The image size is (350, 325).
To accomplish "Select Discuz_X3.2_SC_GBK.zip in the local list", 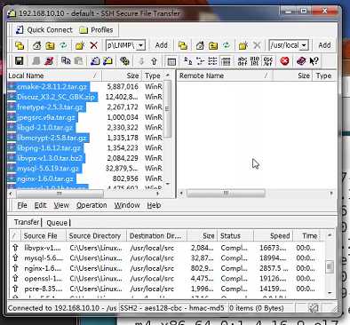I will (x=56, y=97).
